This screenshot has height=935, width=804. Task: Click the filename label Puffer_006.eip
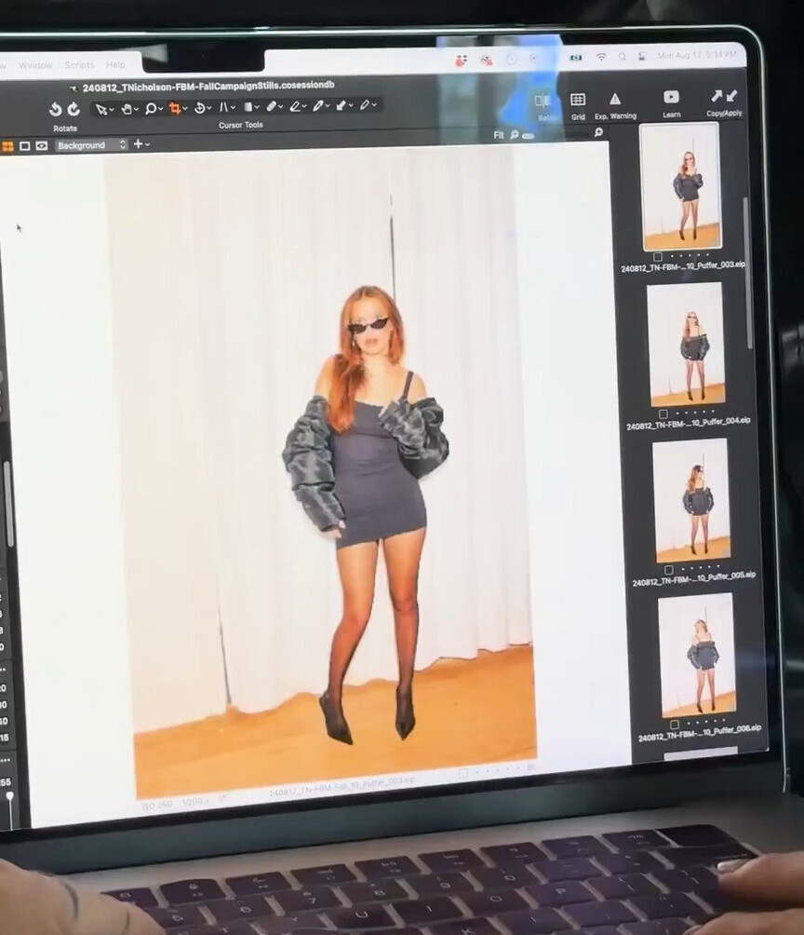(x=699, y=733)
